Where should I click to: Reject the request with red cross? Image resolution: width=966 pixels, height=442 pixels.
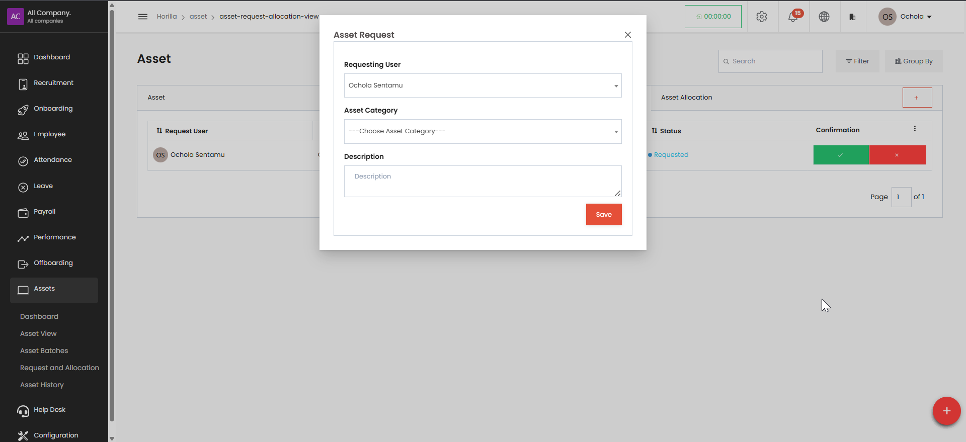tap(897, 155)
